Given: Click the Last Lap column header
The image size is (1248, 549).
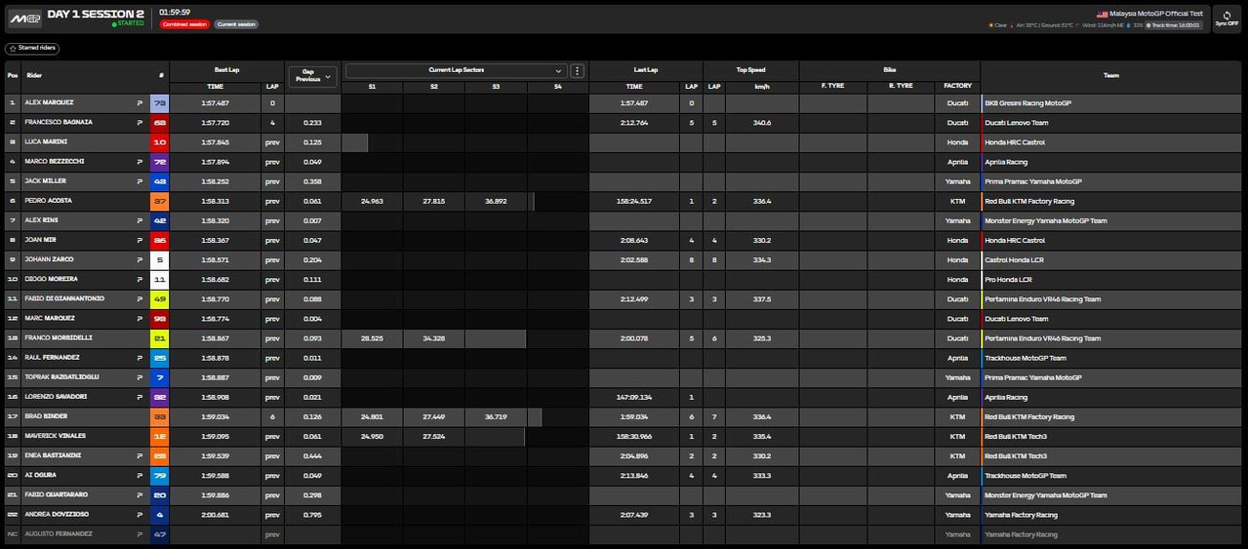Looking at the screenshot, I should 645,70.
